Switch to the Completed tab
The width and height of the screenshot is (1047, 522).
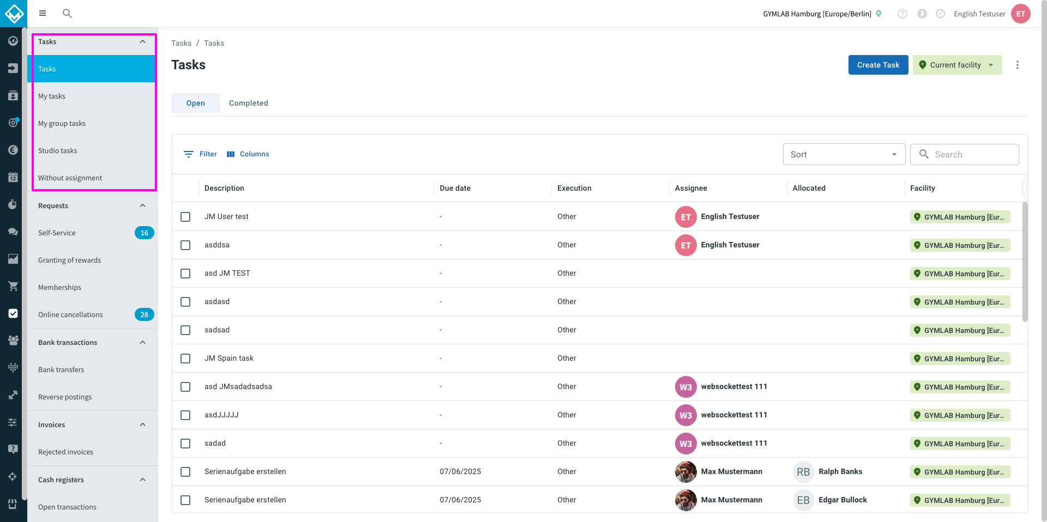[x=249, y=103]
